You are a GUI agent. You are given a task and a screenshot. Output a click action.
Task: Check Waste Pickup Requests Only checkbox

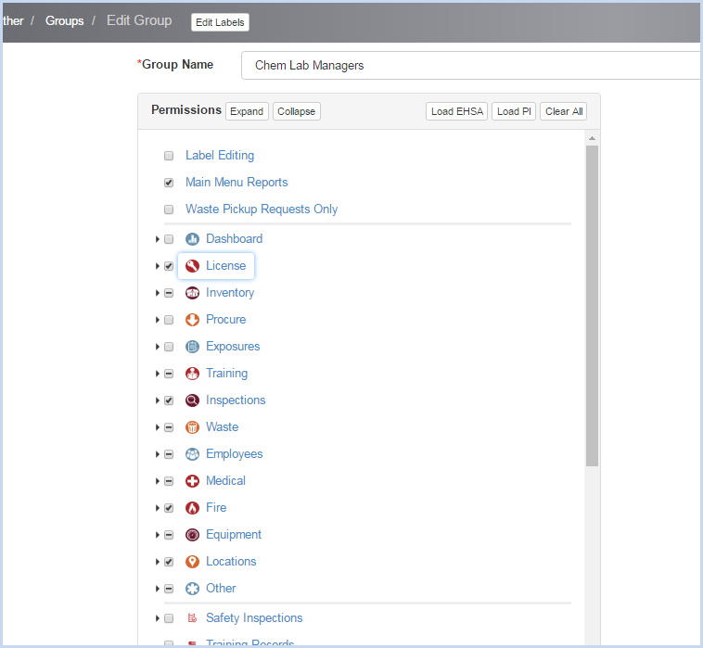tap(169, 210)
